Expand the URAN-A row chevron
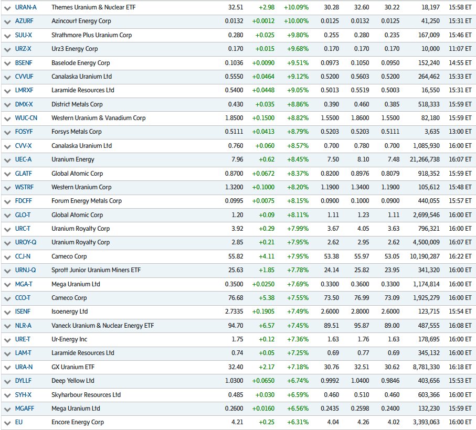This screenshot has height=430, width=476. (x=7, y=8)
